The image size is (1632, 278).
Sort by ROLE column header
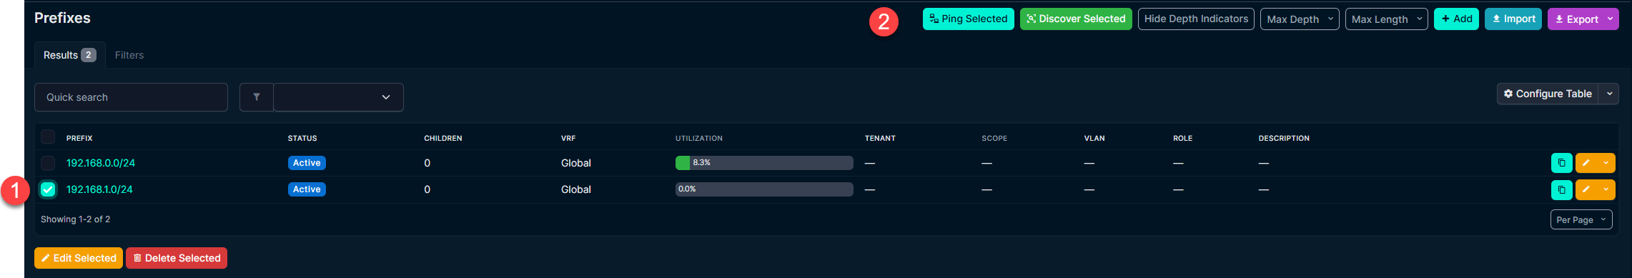point(1182,138)
